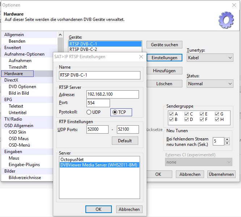
Task: Open the Tunertyp dropdown showing Kabel
Action: 210,58
